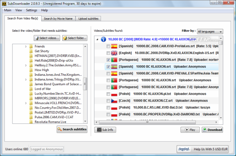The width and height of the screenshot is (236, 156).
Task: Check the Polish R5.LiNE.XViD-BaLD.txt checkbox
Action: (x=108, y=108)
